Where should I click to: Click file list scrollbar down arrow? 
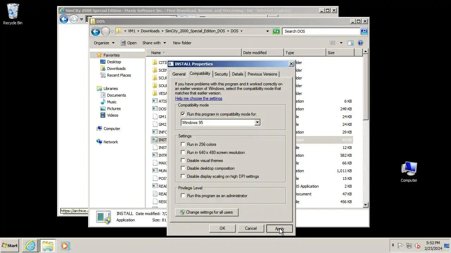coord(365,205)
